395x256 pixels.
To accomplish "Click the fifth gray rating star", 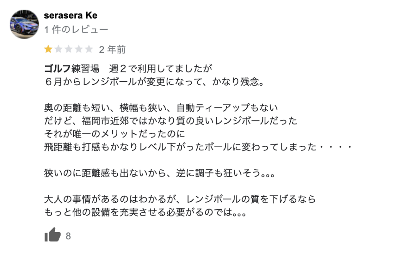I will point(89,49).
